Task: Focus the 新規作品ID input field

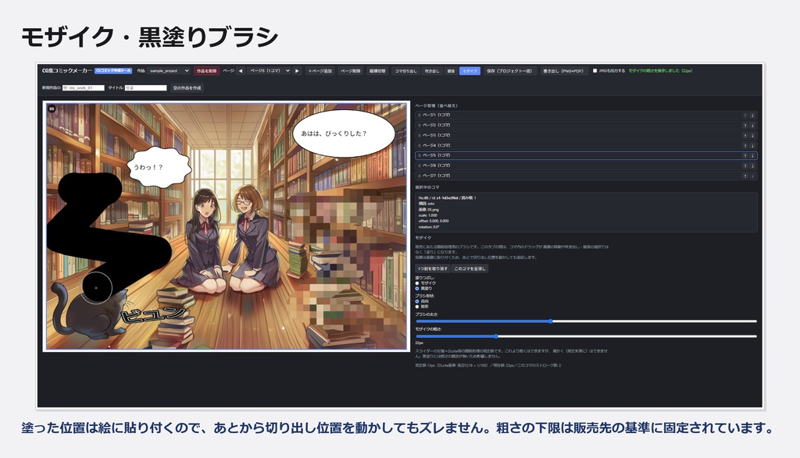Action: 83,87
